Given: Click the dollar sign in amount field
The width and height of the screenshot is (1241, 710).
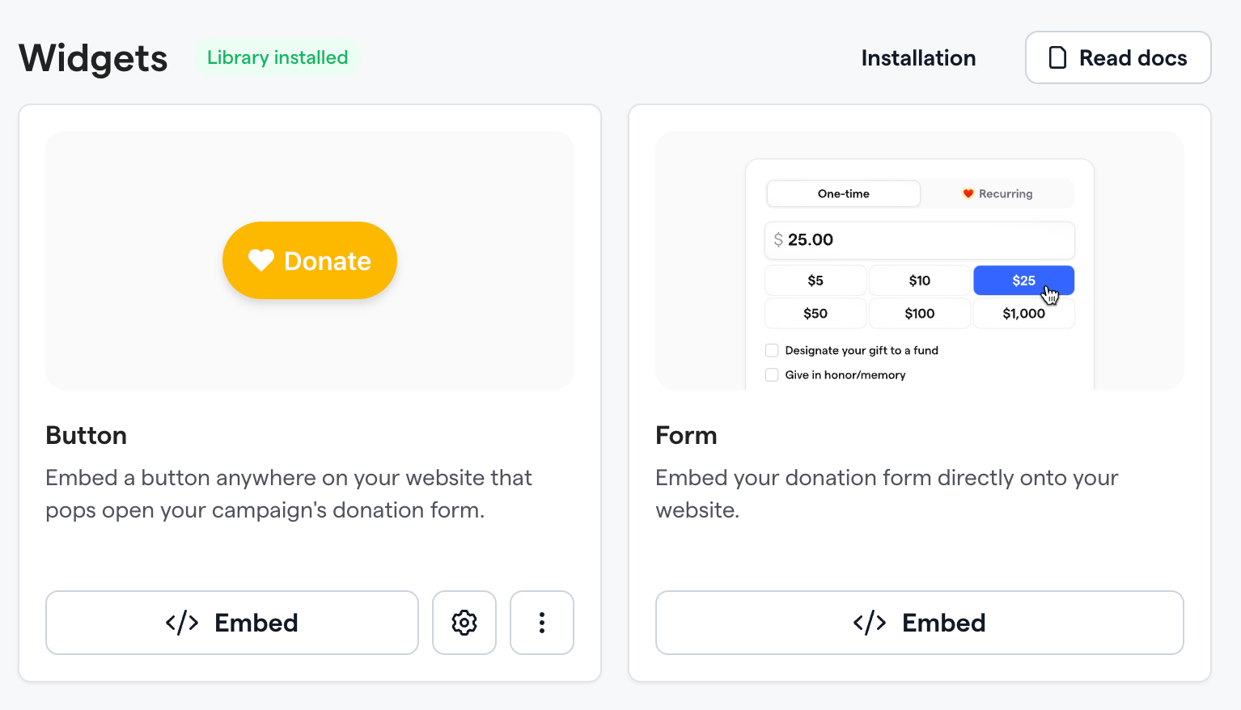Looking at the screenshot, I should point(778,239).
